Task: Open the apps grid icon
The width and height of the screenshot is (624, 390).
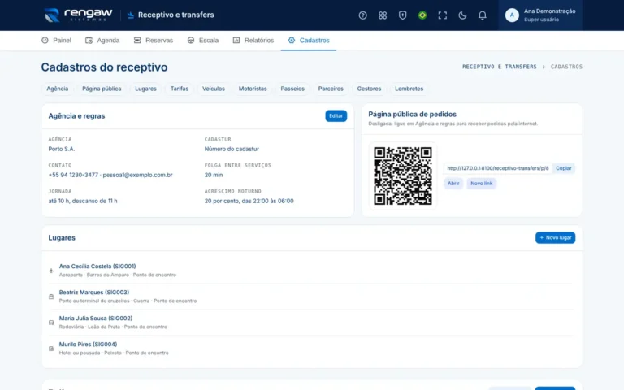Action: pyautogui.click(x=383, y=15)
